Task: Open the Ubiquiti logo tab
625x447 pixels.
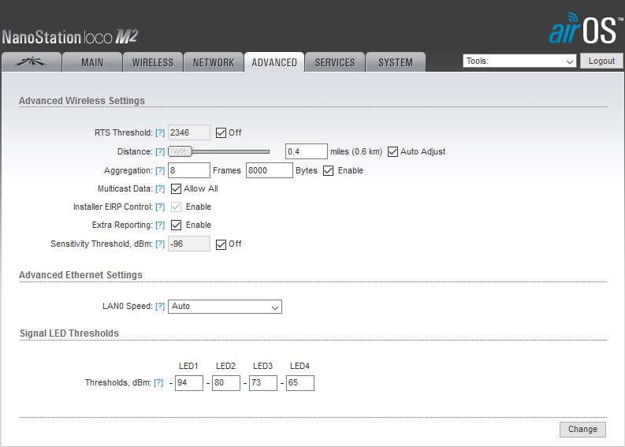Action: (32, 62)
